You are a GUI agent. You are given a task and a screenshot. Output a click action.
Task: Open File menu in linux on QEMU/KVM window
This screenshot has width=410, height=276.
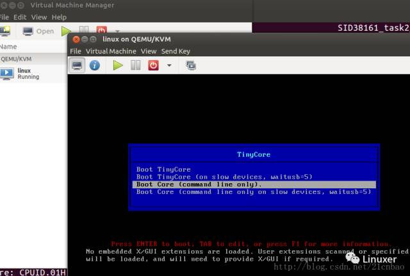pyautogui.click(x=76, y=51)
